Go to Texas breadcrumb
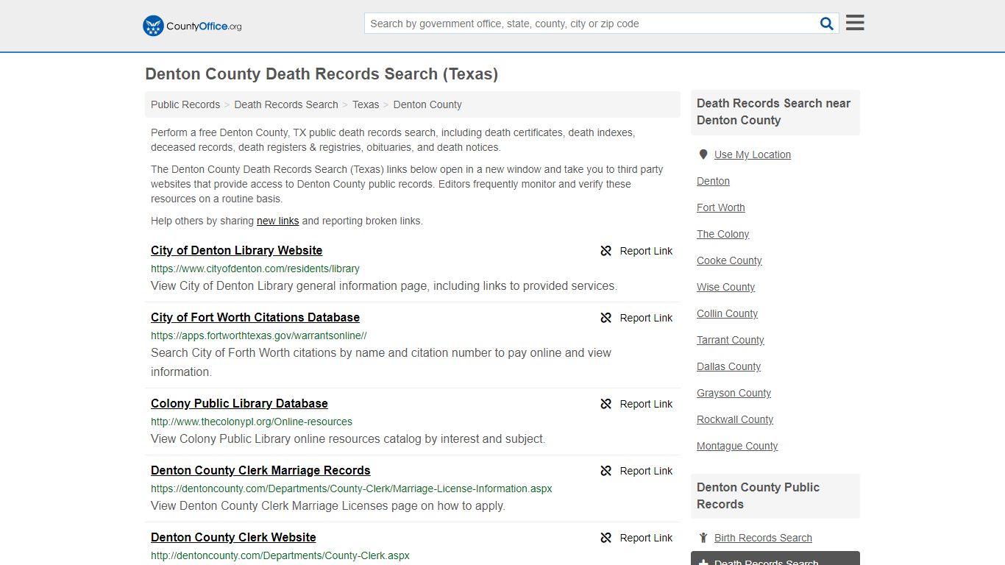1005x565 pixels. [x=366, y=104]
